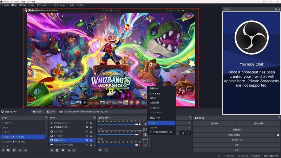Screen dimensions: 281x158
Task: Click 録画開始 start recording button
Action: 236,130
